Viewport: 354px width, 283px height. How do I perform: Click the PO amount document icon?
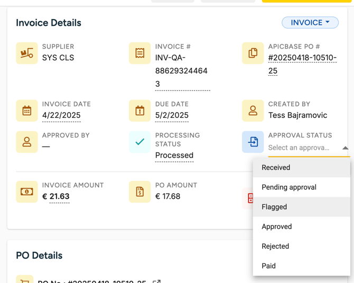coord(139,192)
